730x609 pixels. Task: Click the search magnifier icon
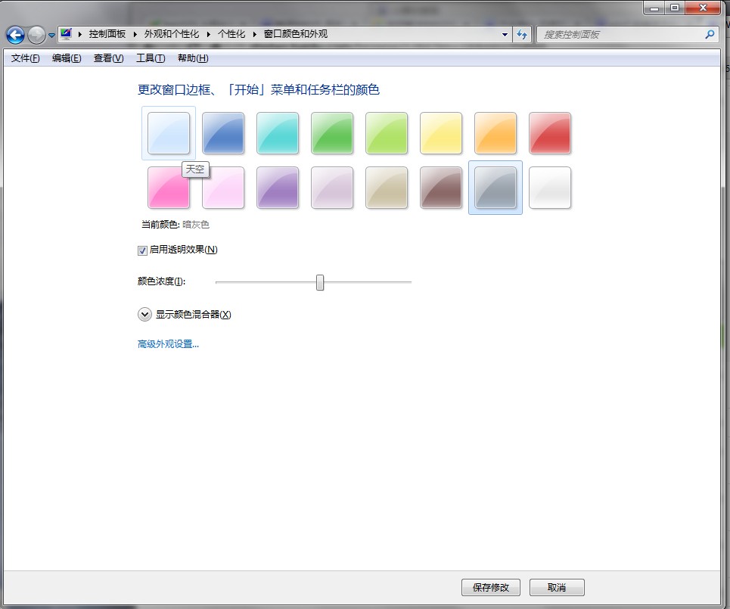click(x=710, y=35)
